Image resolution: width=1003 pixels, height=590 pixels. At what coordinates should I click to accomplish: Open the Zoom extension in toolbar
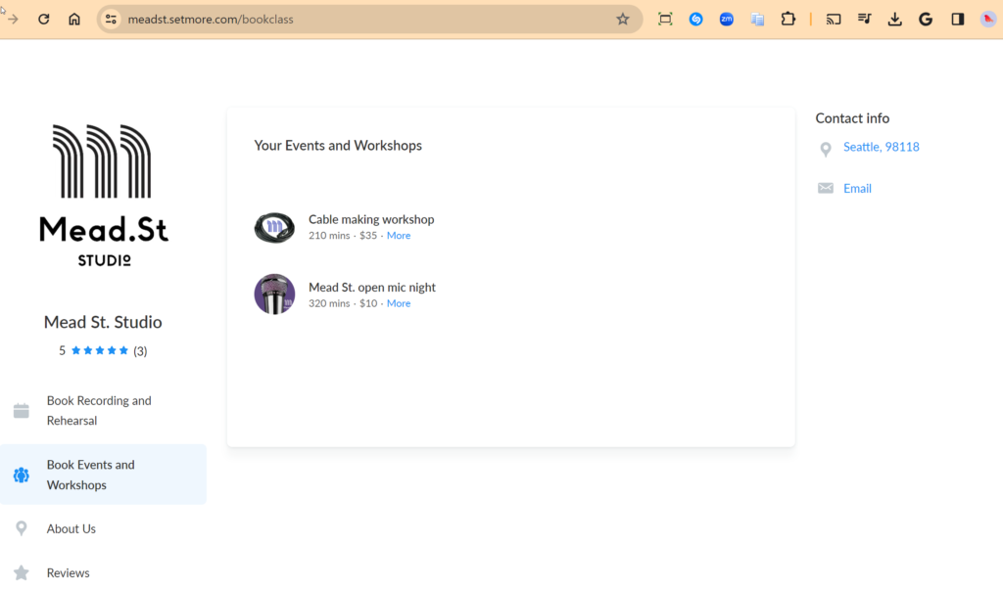726,19
